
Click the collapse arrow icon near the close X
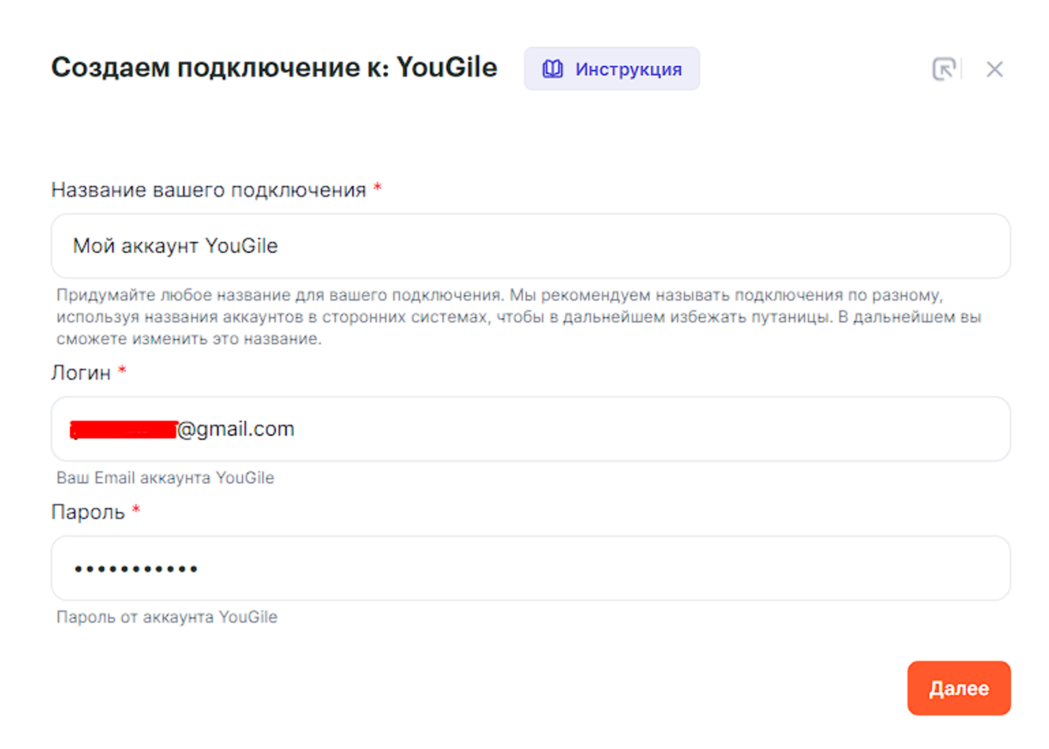tap(944, 69)
